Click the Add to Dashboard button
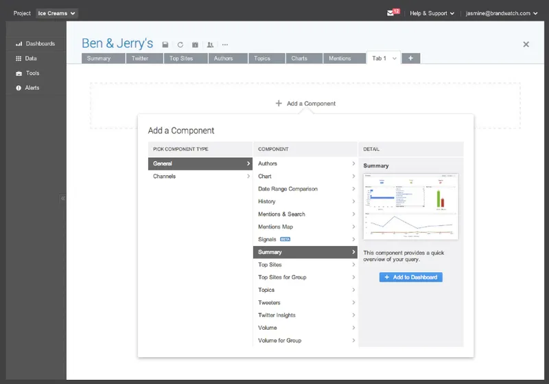The height and width of the screenshot is (384, 549). pos(410,277)
